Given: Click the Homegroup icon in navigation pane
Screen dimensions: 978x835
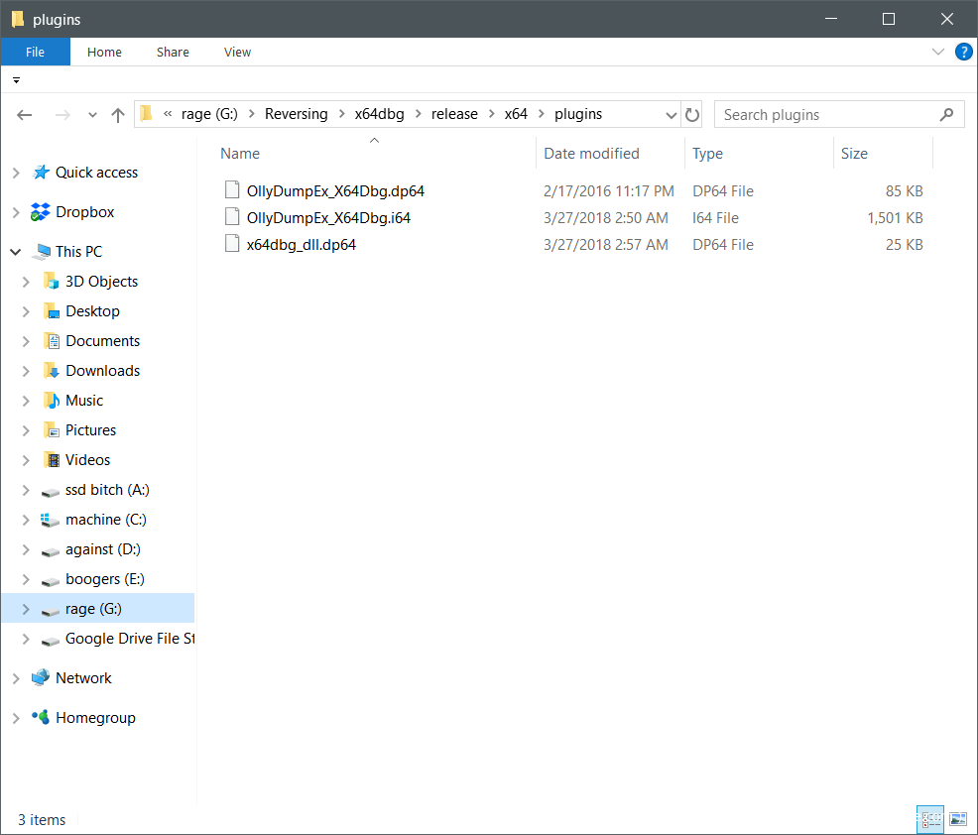Looking at the screenshot, I should click(x=41, y=718).
